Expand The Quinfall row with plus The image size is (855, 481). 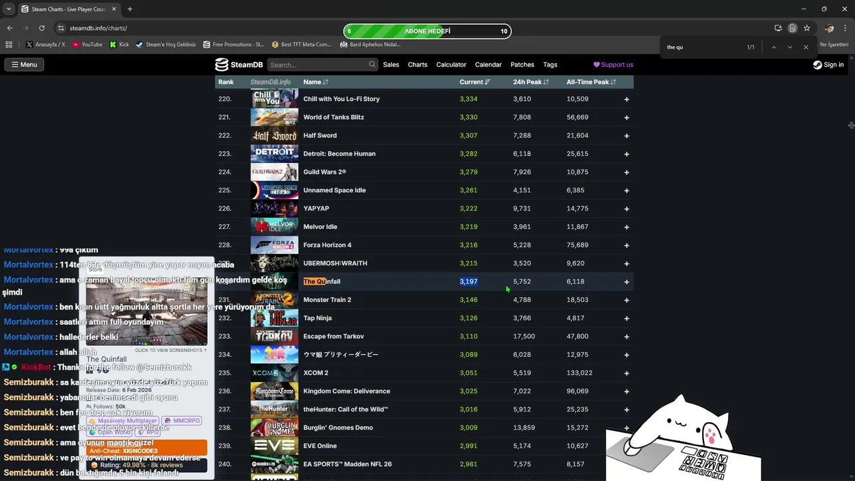point(627,282)
